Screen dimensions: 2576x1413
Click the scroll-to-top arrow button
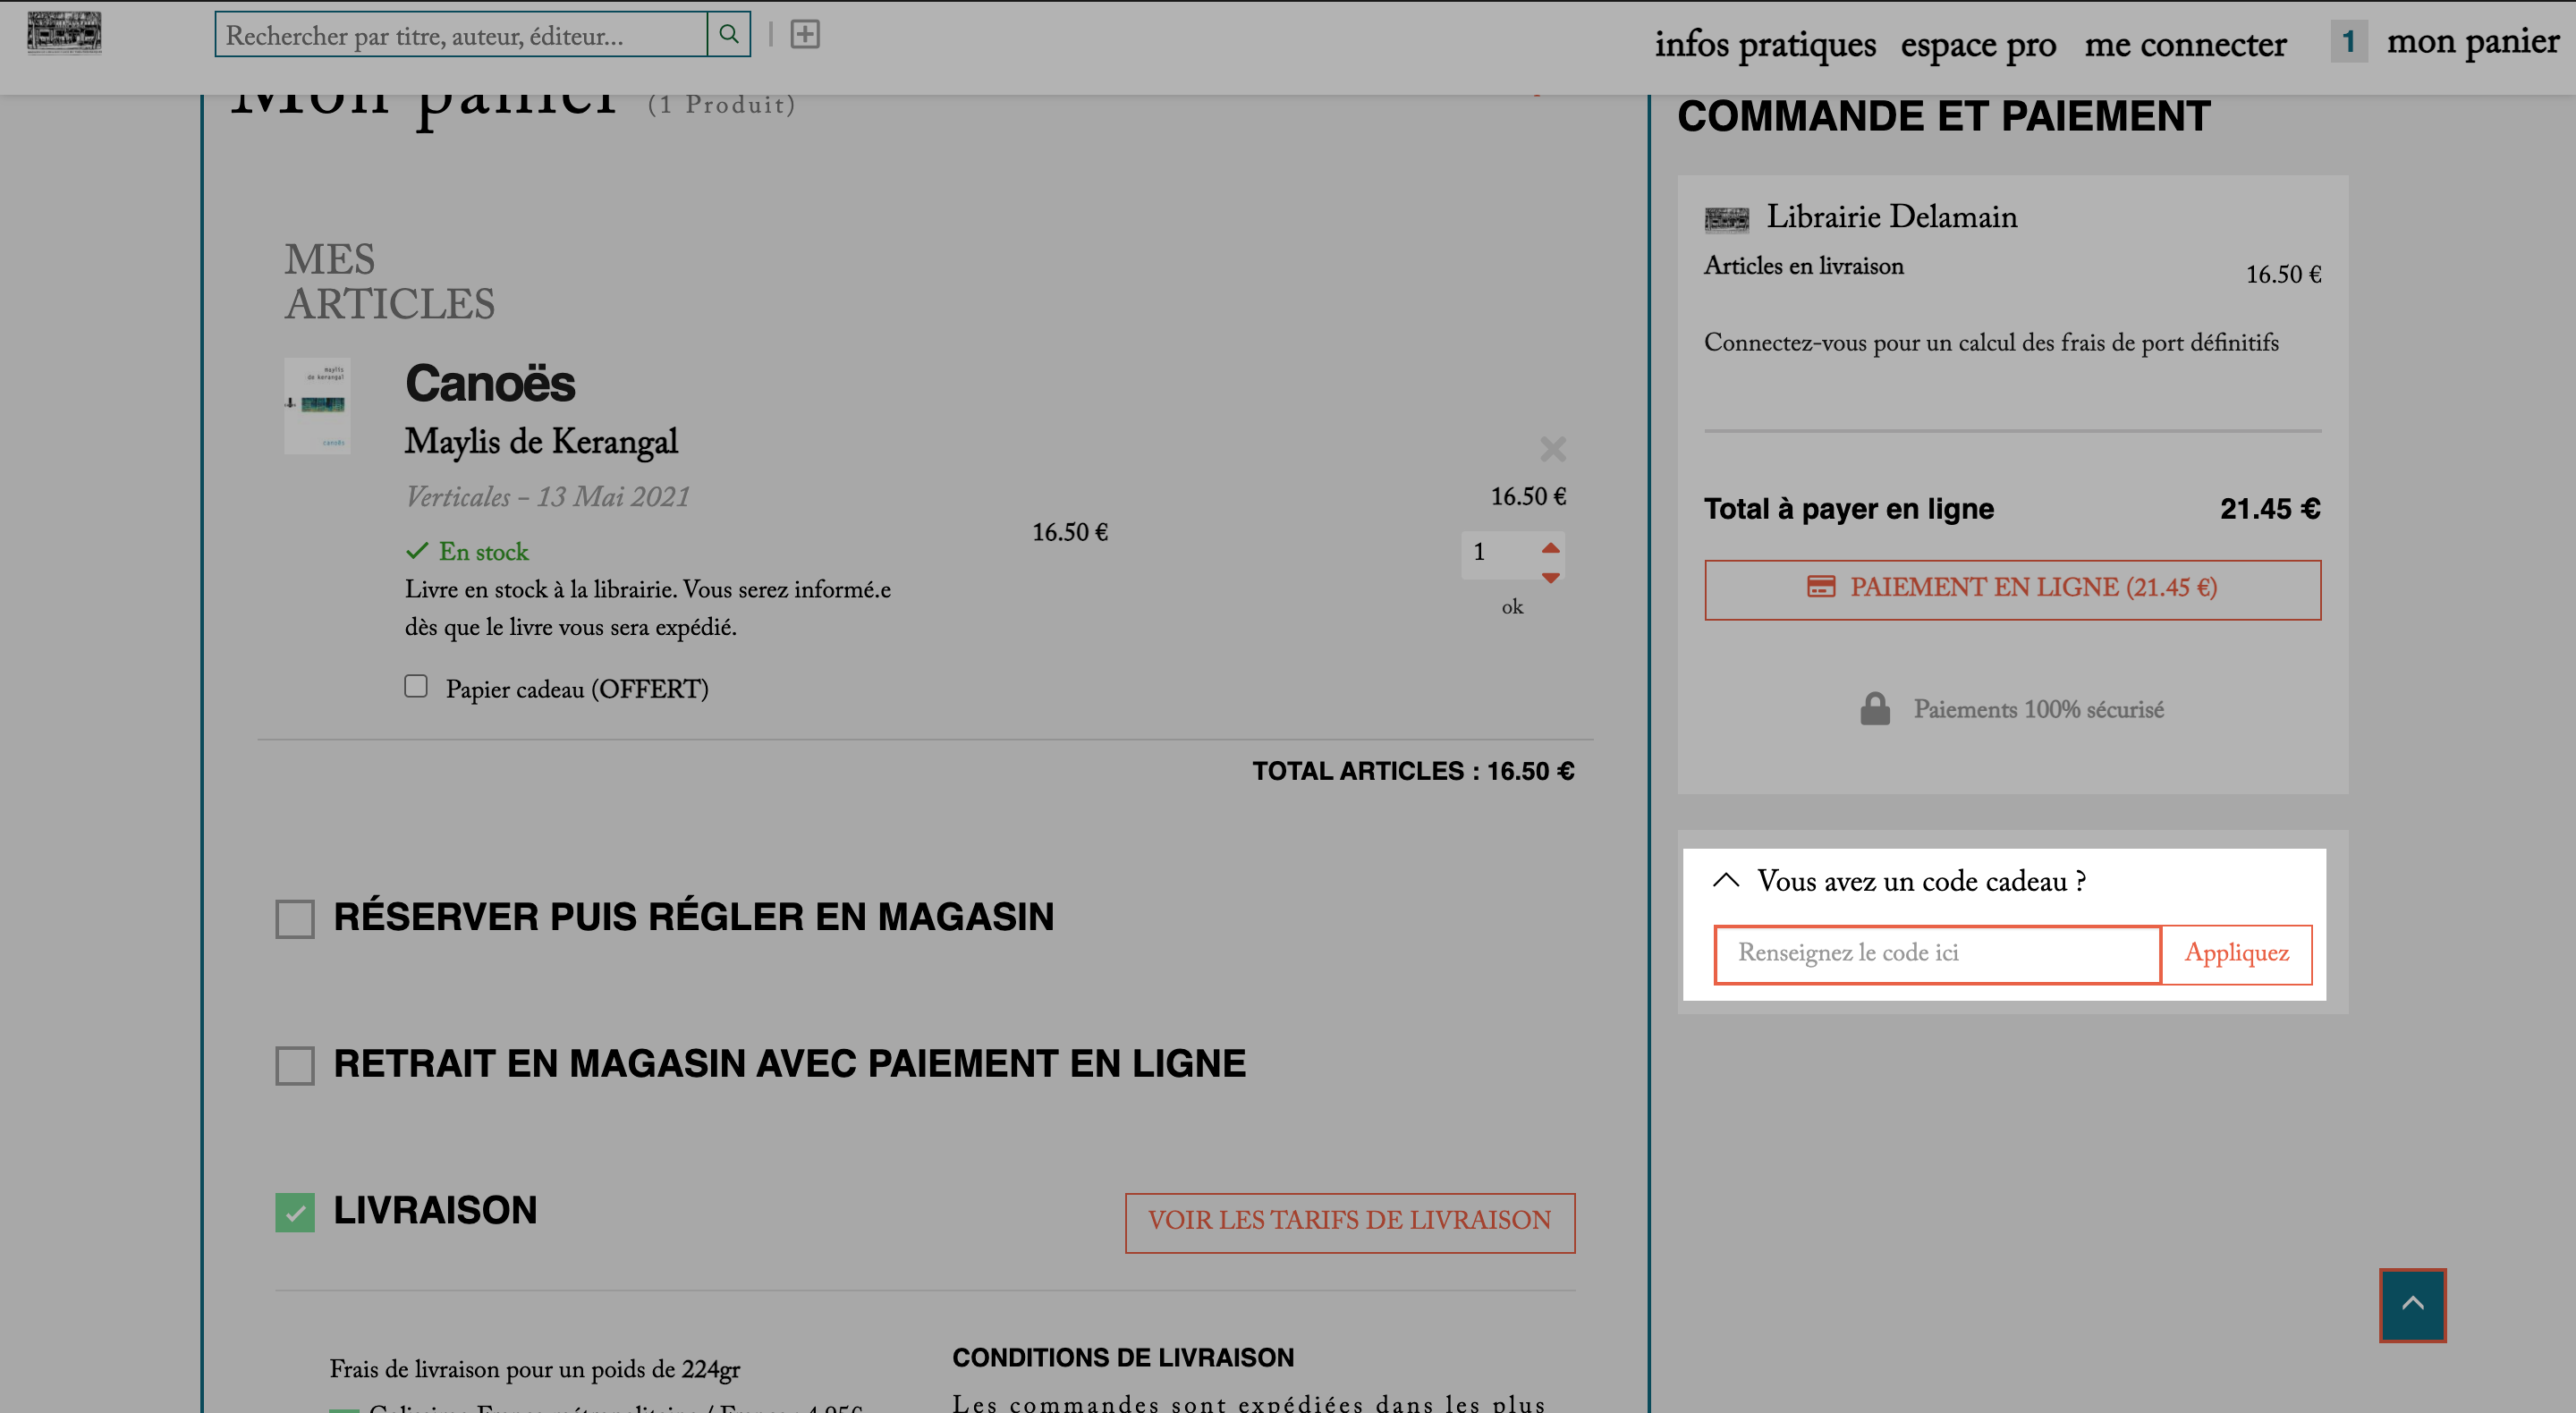click(2412, 1304)
